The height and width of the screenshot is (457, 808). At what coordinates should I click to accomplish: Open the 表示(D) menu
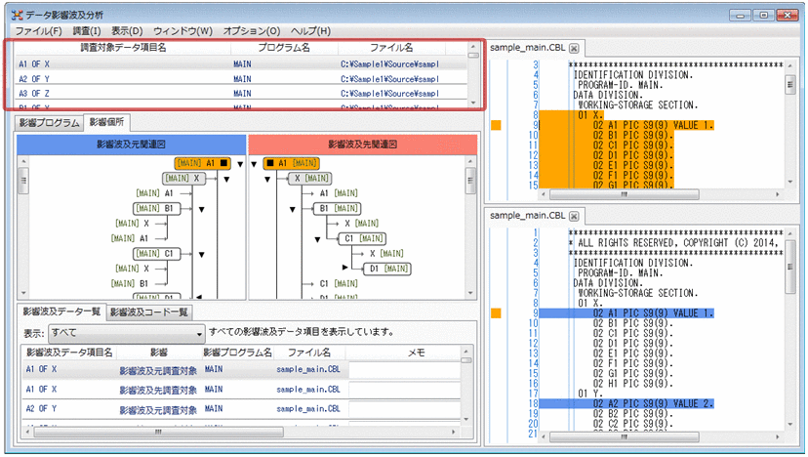pyautogui.click(x=127, y=31)
